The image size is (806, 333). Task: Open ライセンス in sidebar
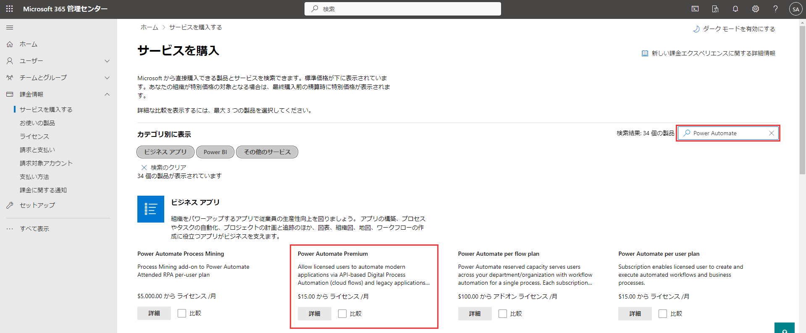click(34, 136)
